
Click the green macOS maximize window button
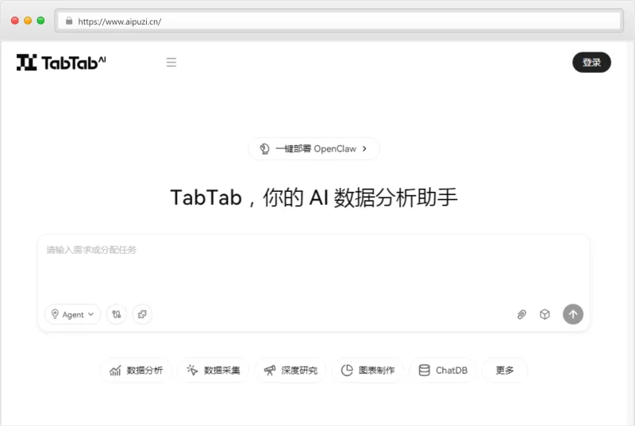click(40, 21)
